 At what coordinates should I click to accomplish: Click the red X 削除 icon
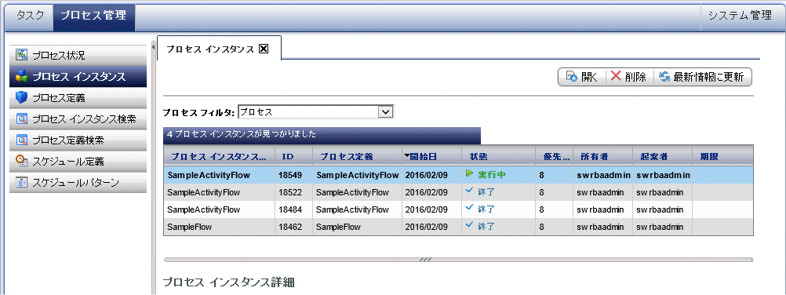click(x=616, y=76)
